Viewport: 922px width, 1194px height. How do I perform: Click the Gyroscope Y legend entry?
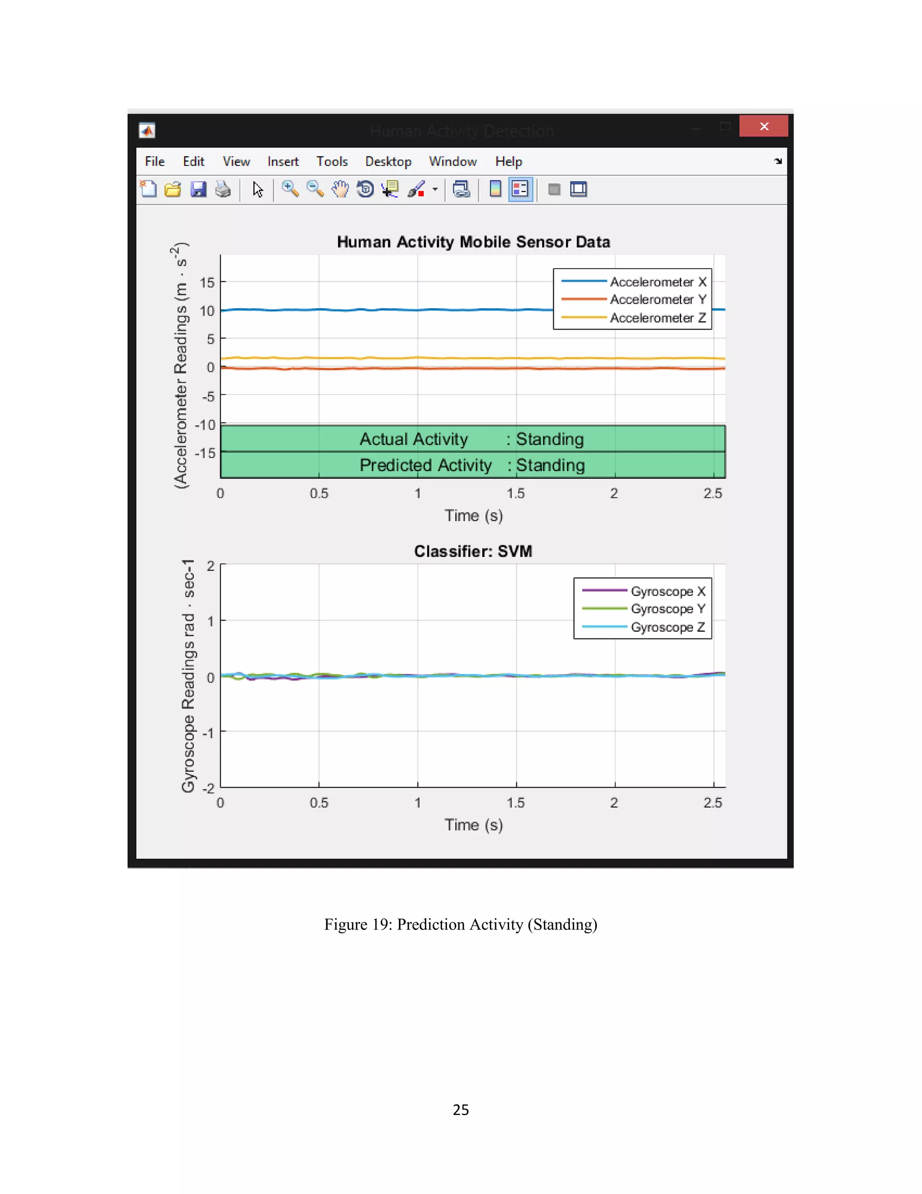pos(668,608)
